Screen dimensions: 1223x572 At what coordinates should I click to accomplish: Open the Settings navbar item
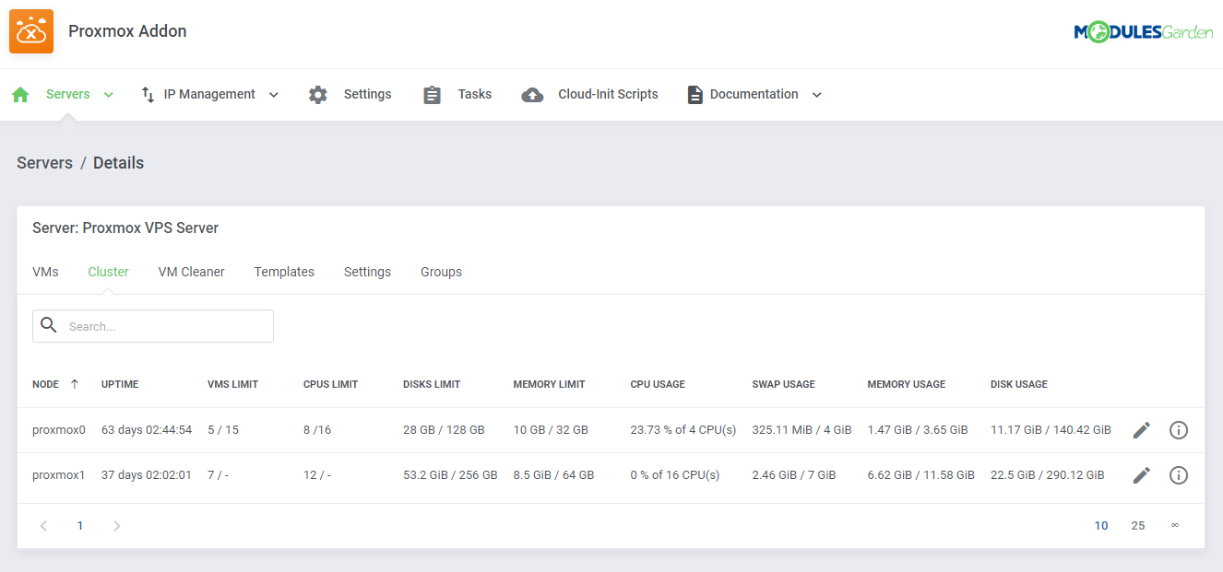367,94
